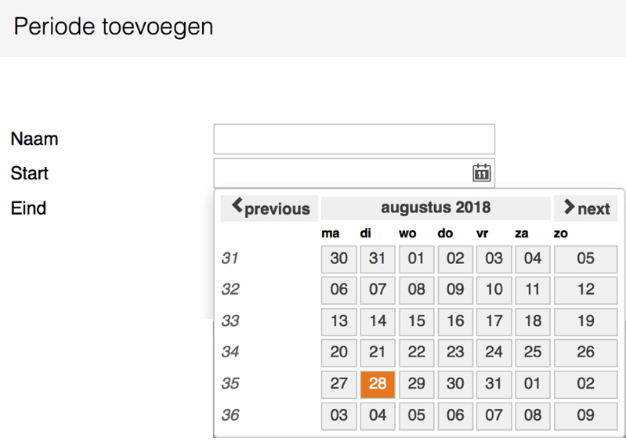
Task: Pick August 15 in the calendar
Action: pos(417,321)
